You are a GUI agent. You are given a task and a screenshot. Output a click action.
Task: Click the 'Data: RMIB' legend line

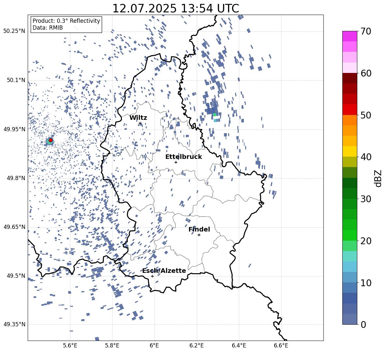pos(48,28)
